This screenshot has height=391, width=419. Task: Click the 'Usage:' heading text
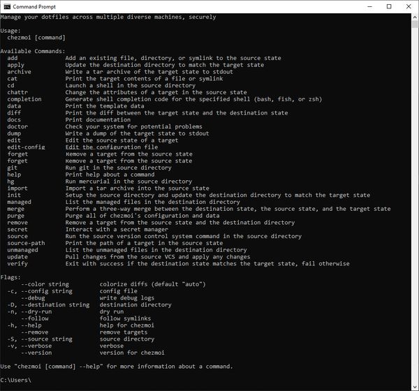click(12, 31)
